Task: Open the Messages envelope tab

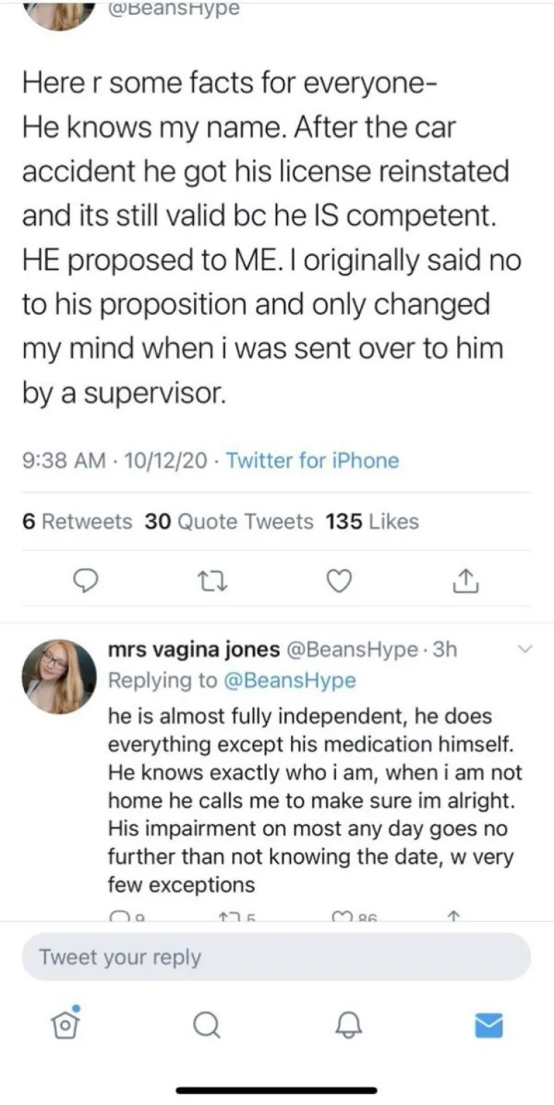Action: point(488,1025)
